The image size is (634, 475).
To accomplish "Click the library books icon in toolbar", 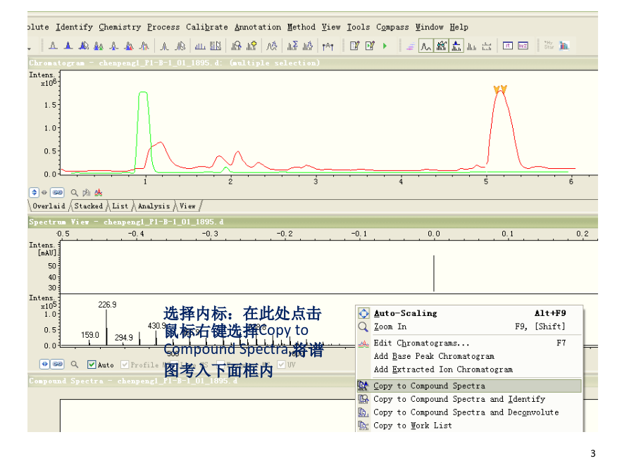I will pyautogui.click(x=564, y=46).
